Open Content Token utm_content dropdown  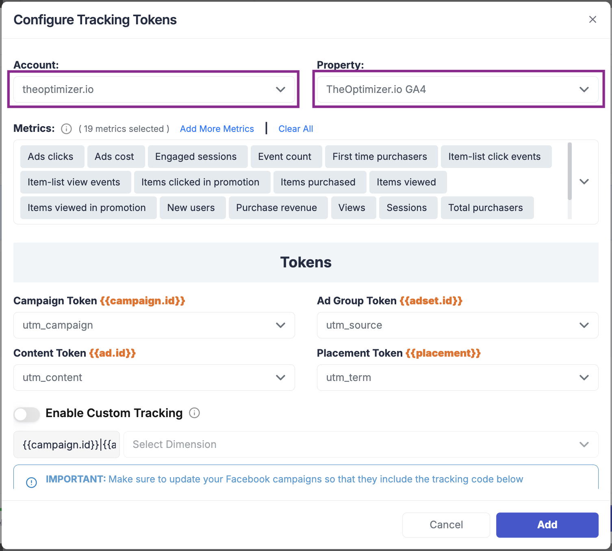(x=154, y=377)
